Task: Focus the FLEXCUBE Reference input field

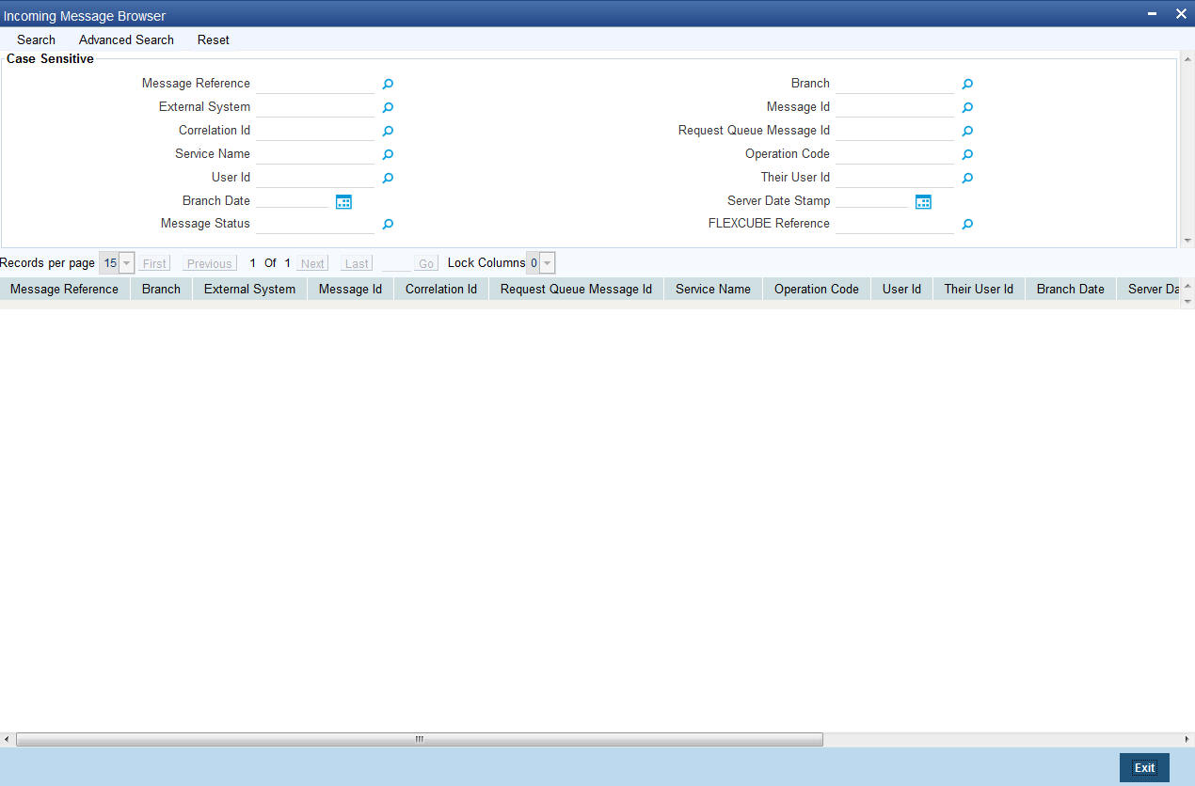Action: (x=895, y=224)
